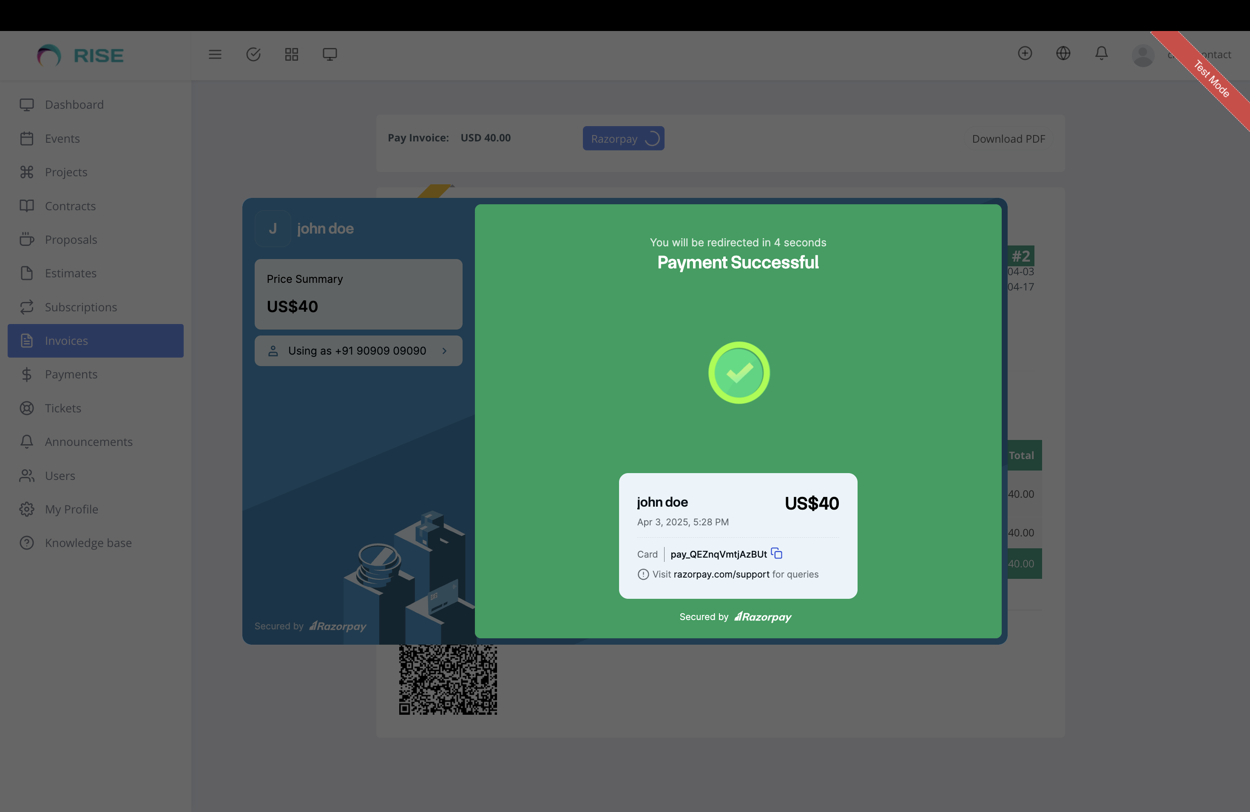The width and height of the screenshot is (1250, 812).
Task: Open the Dashboard sidebar item
Action: (96, 104)
